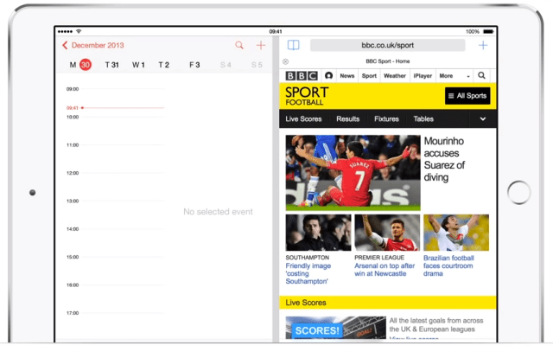This screenshot has height=358, width=553.
Task: Open Safari bookmarks book icon
Action: pyautogui.click(x=294, y=45)
